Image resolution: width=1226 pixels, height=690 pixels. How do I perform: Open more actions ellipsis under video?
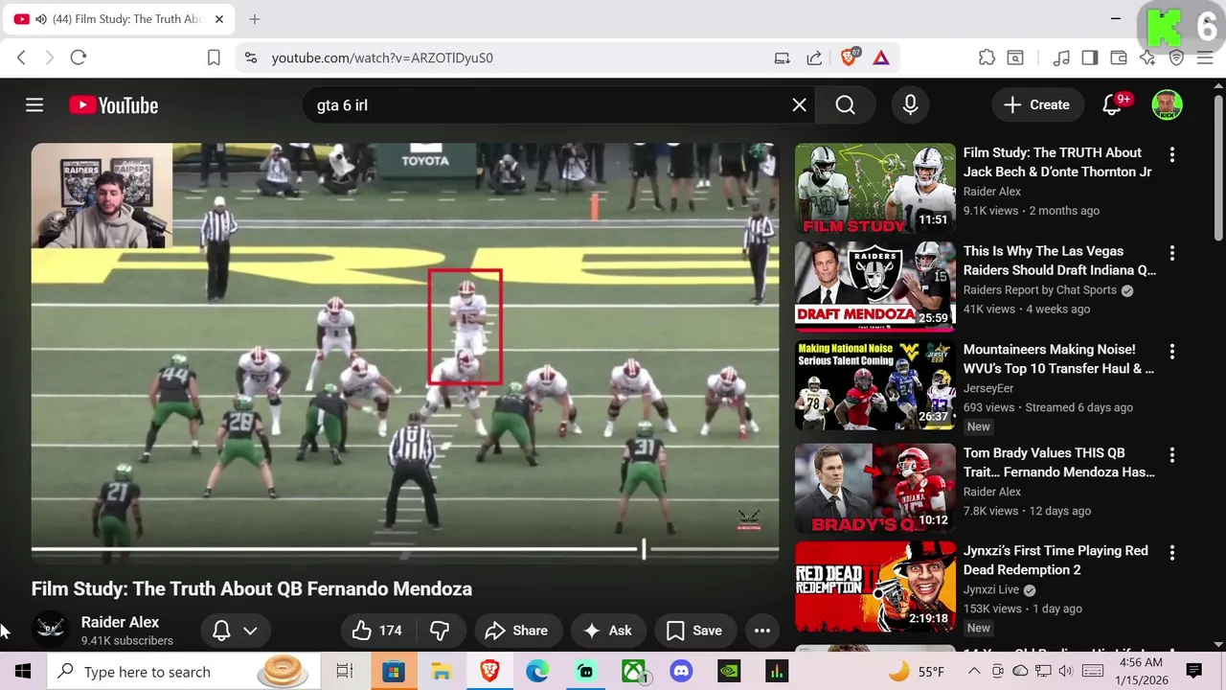762,631
